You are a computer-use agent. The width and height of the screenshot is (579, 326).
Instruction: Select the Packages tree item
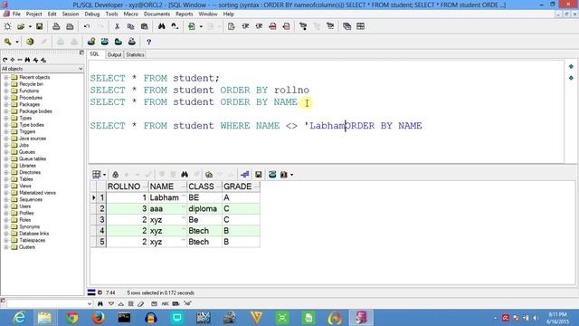click(29, 105)
